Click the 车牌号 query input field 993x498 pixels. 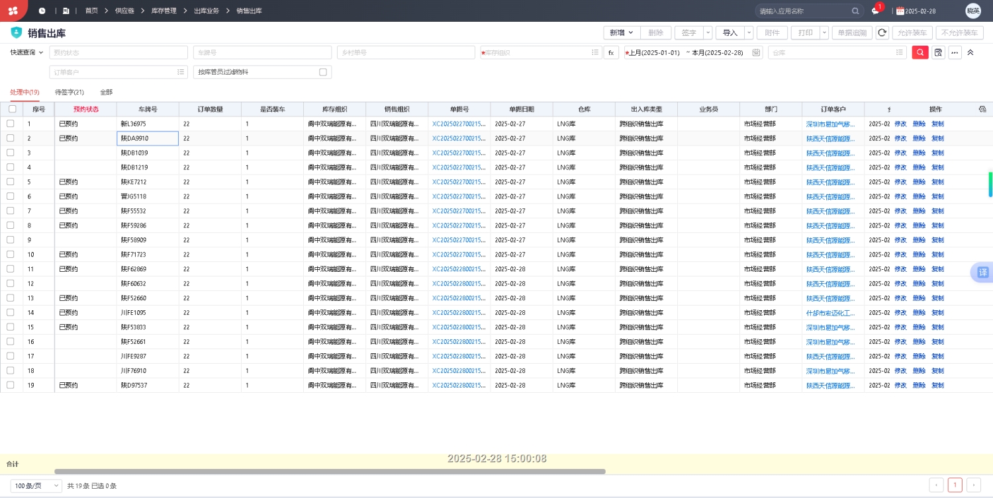pyautogui.click(x=262, y=52)
